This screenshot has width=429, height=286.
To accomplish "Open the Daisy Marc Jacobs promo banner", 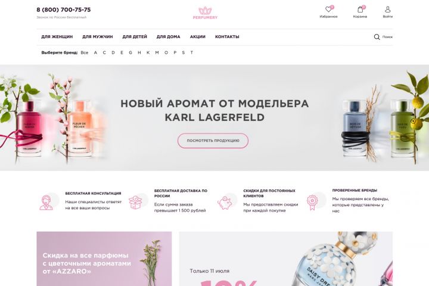I will [286, 259].
